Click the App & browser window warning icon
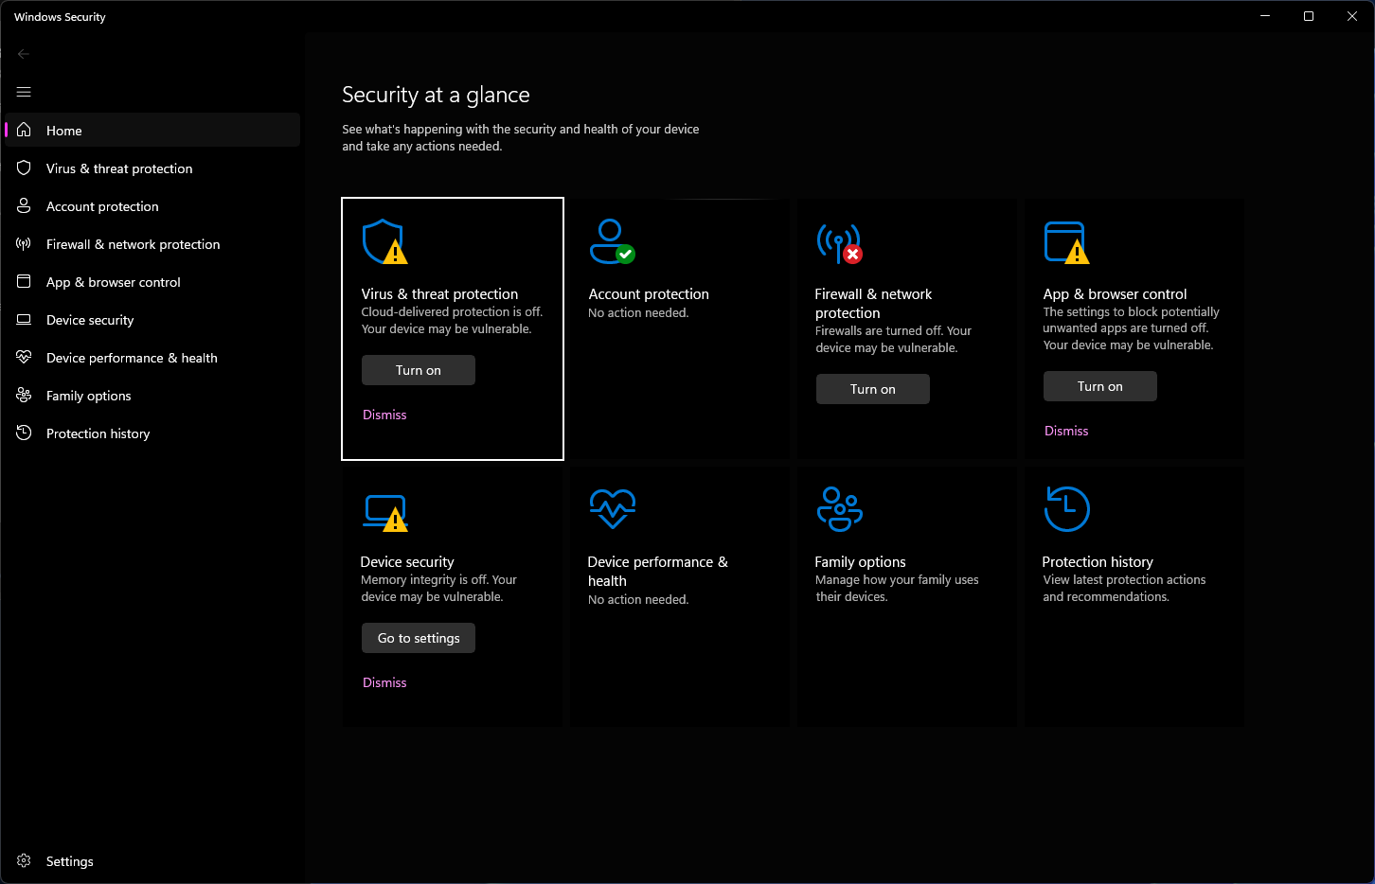The height and width of the screenshot is (884, 1375). click(x=1066, y=242)
